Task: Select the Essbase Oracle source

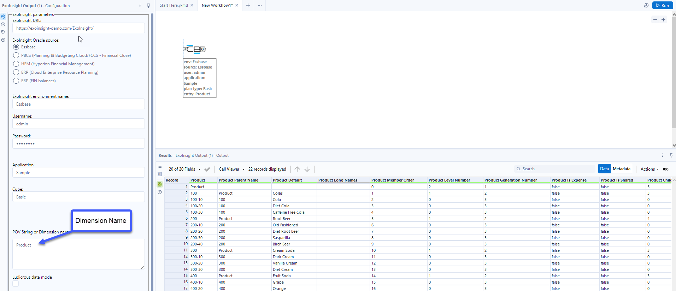Action: [x=16, y=47]
